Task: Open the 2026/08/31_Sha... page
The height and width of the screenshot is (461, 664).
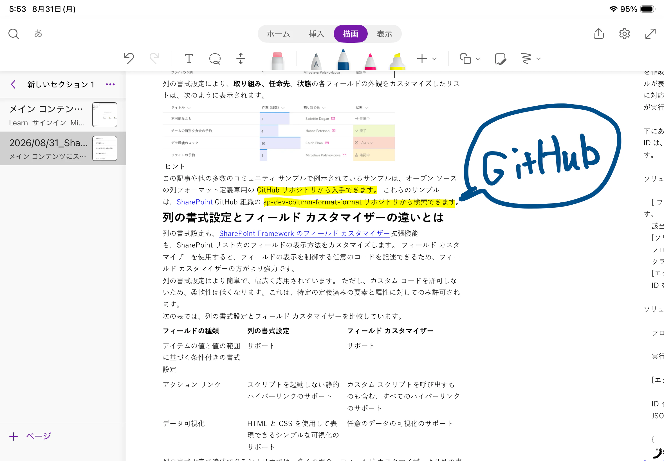Action: 63,148
